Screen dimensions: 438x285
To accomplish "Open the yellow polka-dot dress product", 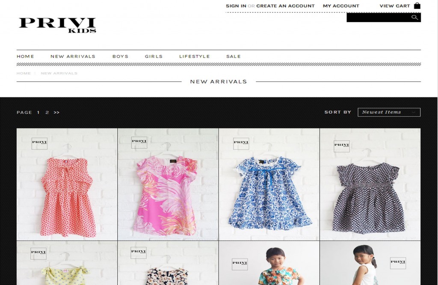I will [x=67, y=263].
